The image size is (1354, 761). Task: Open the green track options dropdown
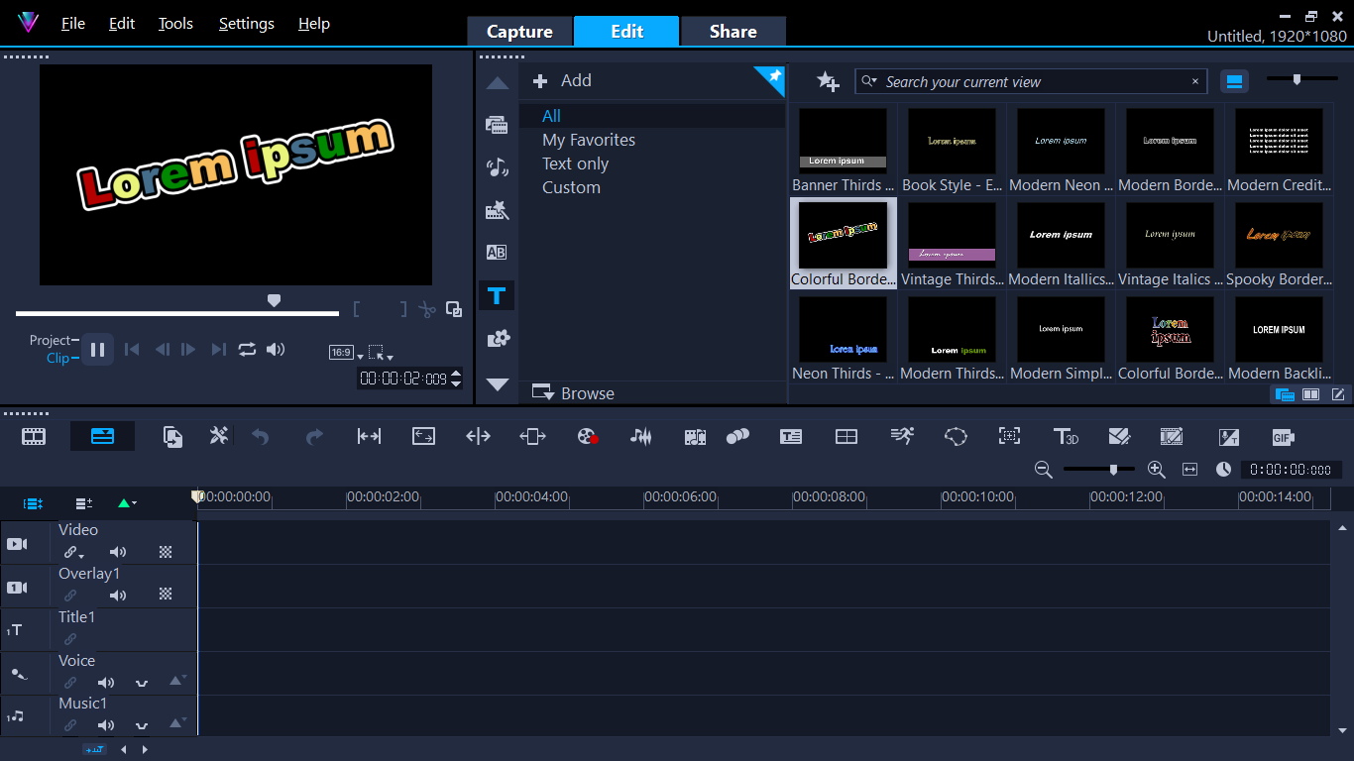click(x=127, y=503)
